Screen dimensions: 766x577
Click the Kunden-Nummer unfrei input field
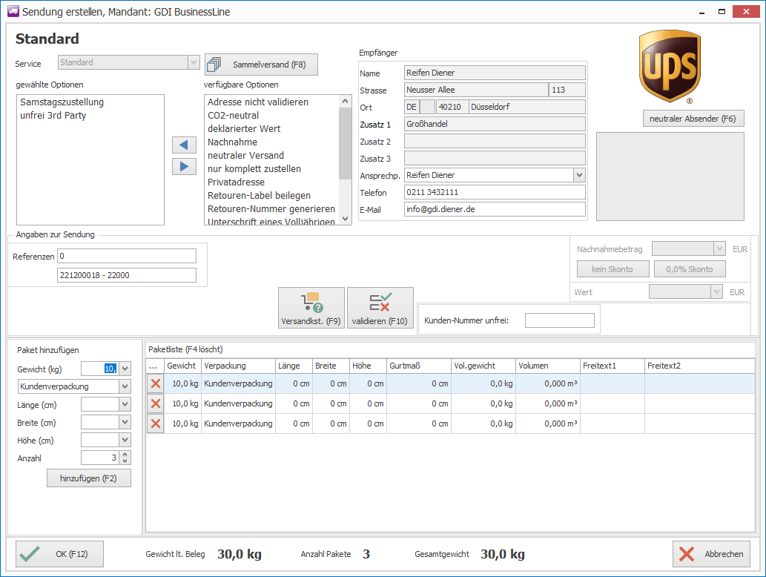click(559, 320)
